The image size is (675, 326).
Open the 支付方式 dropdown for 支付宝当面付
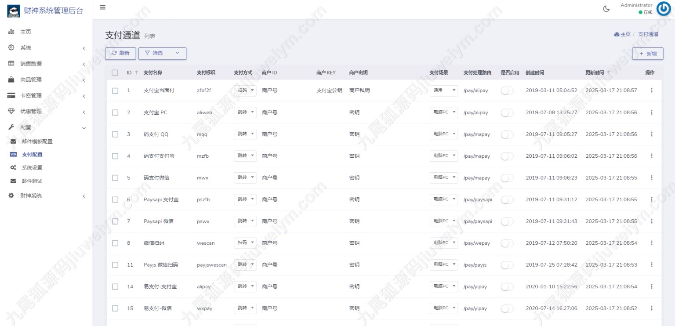[245, 91]
